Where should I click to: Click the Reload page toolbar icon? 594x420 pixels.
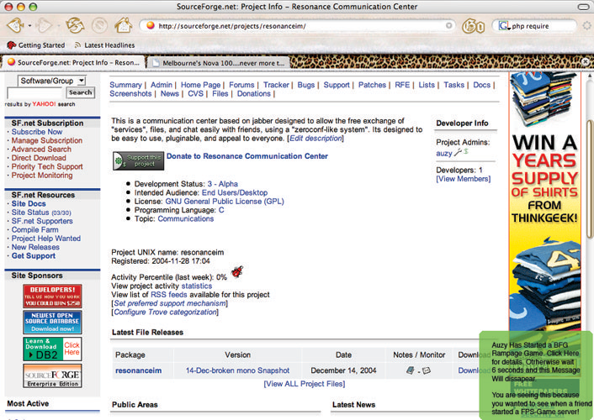(x=75, y=25)
